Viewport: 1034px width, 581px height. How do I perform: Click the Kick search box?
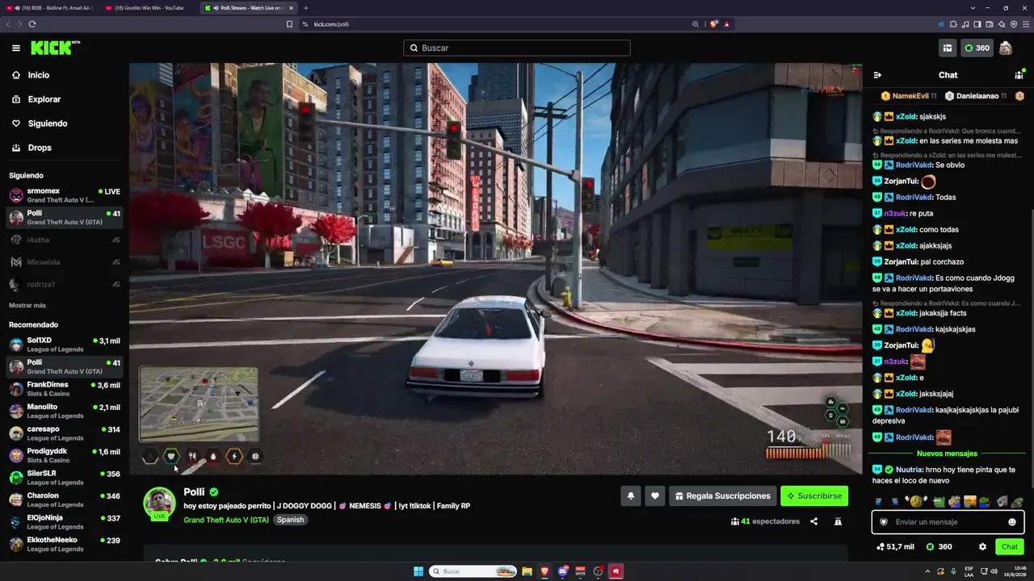coord(517,48)
